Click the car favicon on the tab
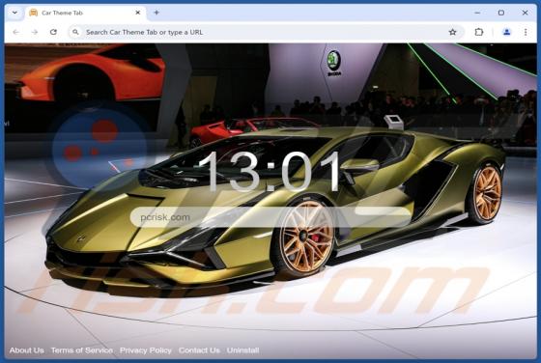The width and height of the screenshot is (541, 363). click(x=34, y=13)
